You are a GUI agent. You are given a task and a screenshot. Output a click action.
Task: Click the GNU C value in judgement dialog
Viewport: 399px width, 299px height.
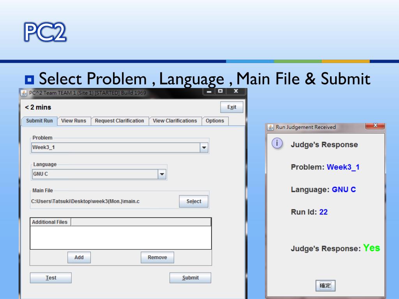click(x=344, y=190)
